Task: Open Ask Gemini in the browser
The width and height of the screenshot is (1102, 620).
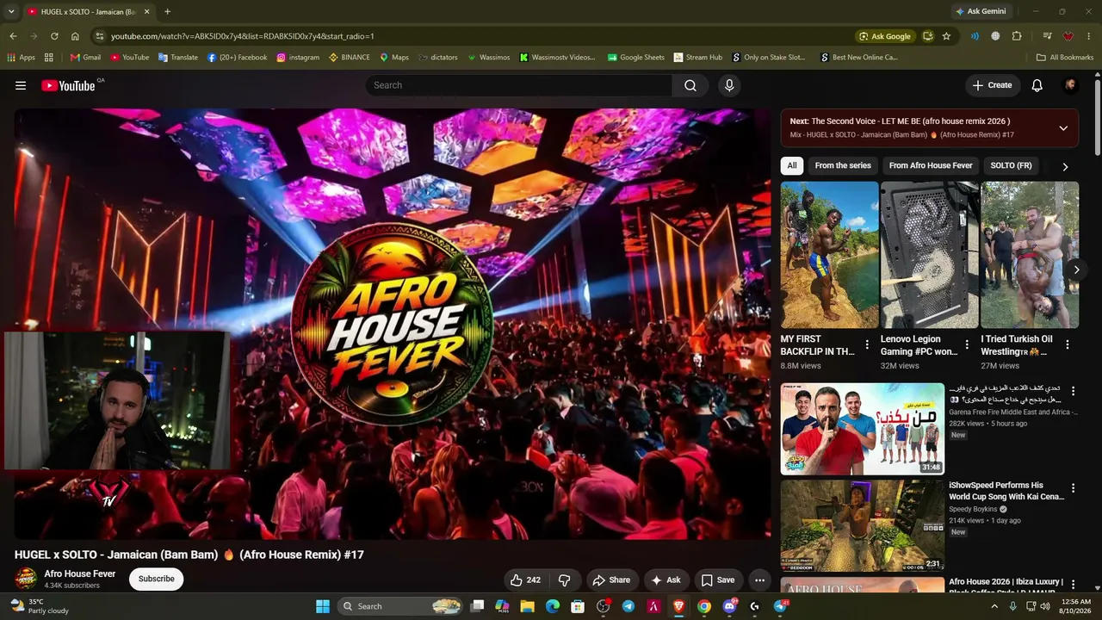Action: [x=980, y=11]
